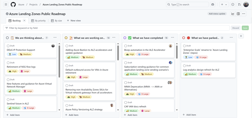
Task: Open 'Log analytics design refresh for ALZ' card
Action: 201,70
